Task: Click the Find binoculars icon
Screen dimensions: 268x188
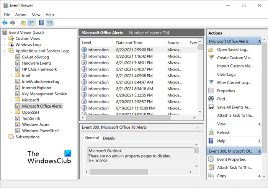Action: click(211, 99)
